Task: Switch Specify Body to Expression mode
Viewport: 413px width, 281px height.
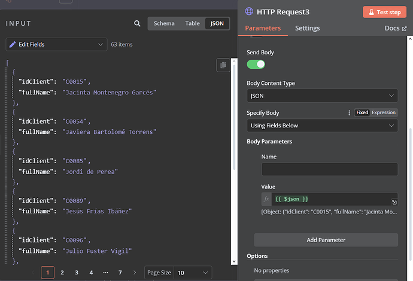Action: point(384,112)
